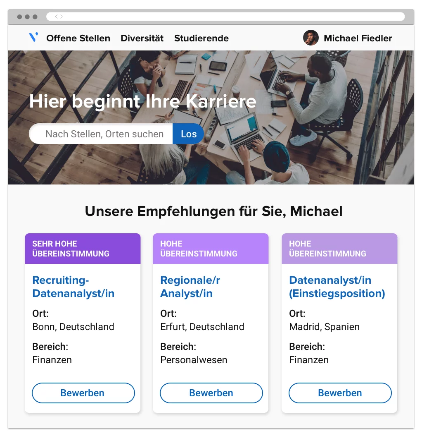Screen dimensions: 422x436
Task: Click Bewerben on the Erfurt job card
Action: pyautogui.click(x=211, y=393)
